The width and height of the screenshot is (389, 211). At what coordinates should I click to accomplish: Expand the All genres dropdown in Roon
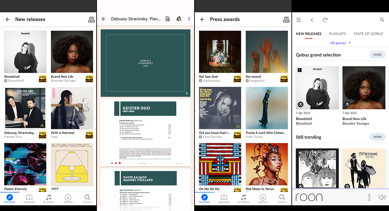pyautogui.click(x=340, y=43)
